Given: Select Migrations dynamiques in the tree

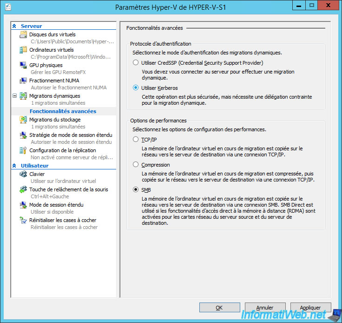Looking at the screenshot, I should click(x=54, y=96).
